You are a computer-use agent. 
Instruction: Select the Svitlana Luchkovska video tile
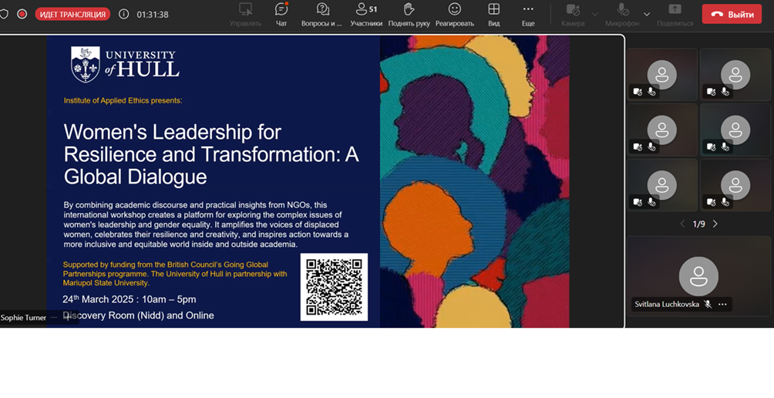(698, 276)
